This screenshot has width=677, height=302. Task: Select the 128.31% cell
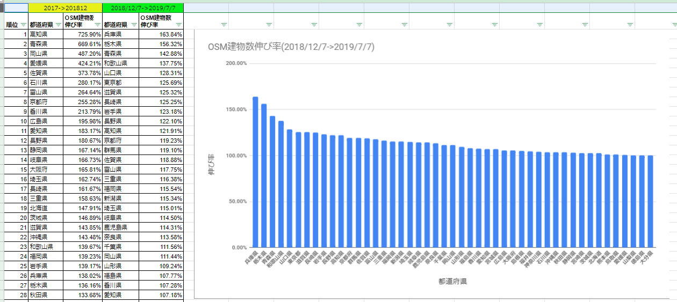(162, 73)
